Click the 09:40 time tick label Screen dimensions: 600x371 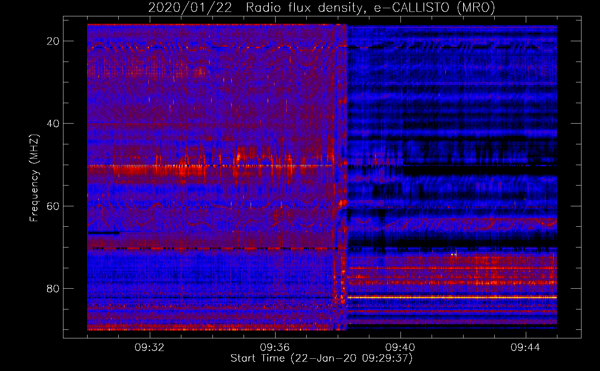coord(400,348)
